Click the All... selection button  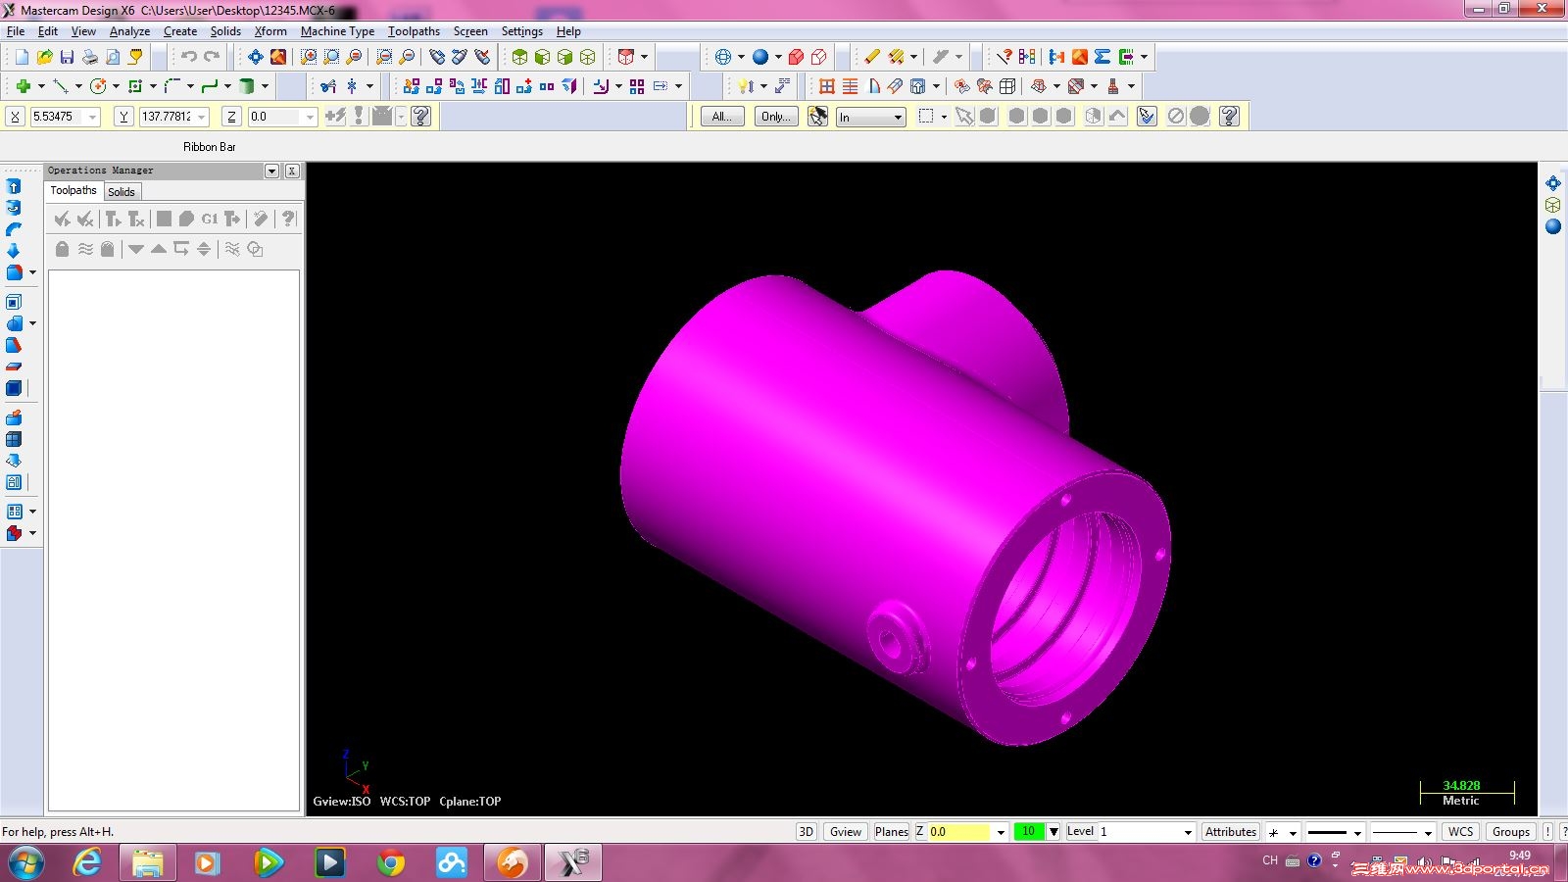(722, 117)
